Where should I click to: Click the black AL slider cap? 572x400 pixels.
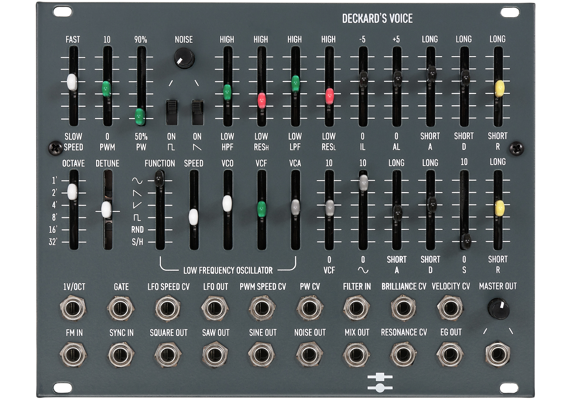pos(397,79)
